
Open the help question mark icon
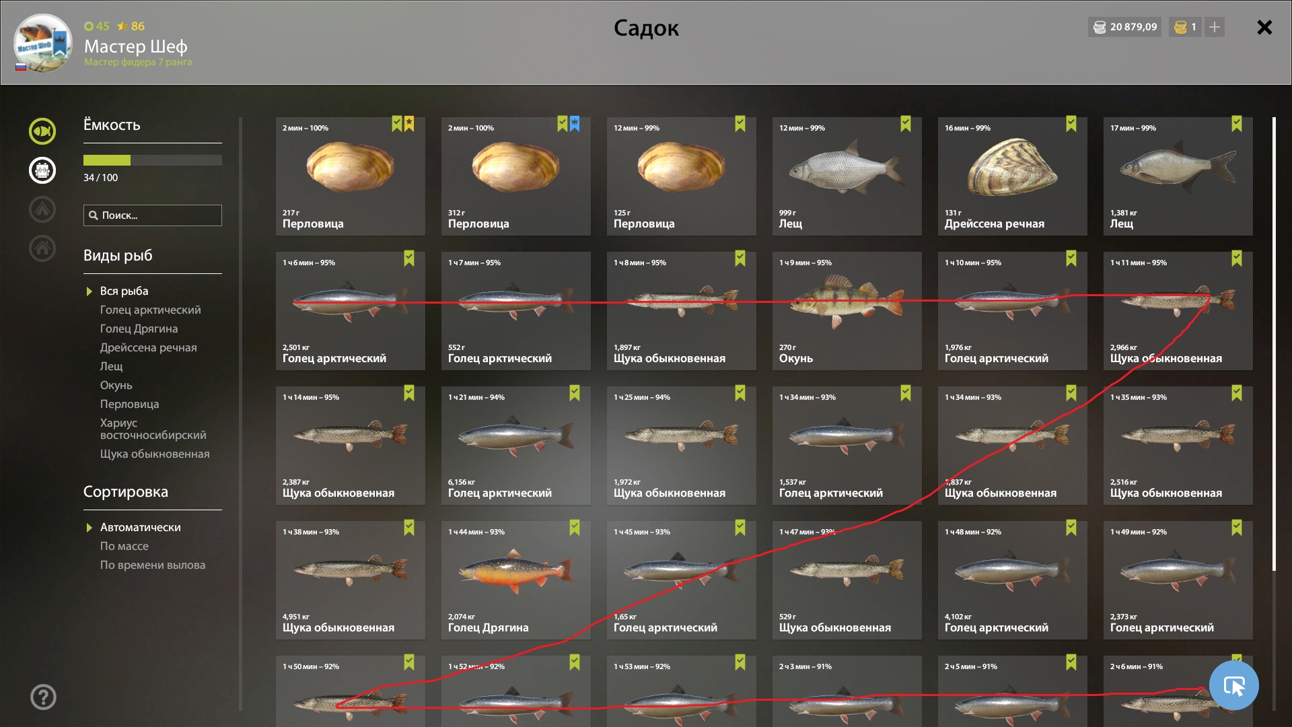(43, 697)
